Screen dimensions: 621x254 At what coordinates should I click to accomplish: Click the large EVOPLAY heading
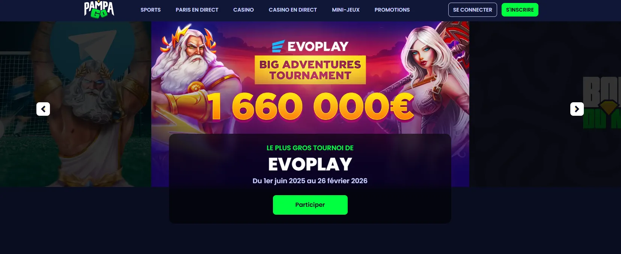310,164
